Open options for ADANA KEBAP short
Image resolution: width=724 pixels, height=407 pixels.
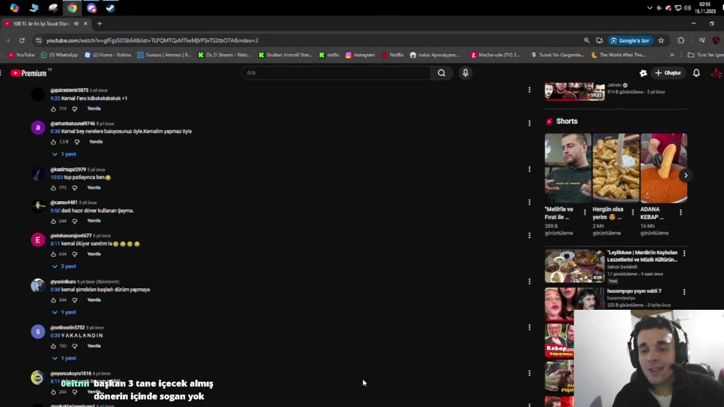680,213
